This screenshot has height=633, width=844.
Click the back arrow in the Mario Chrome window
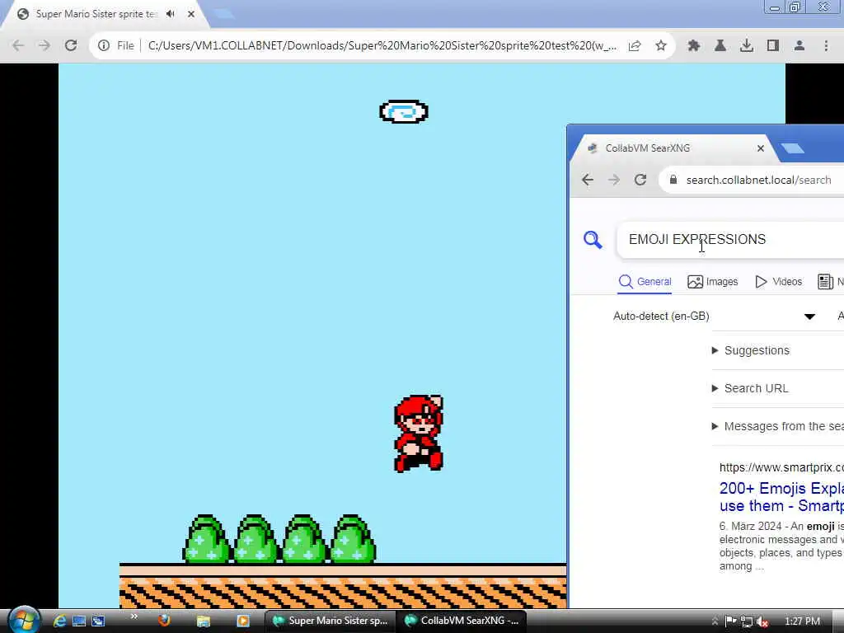18,46
